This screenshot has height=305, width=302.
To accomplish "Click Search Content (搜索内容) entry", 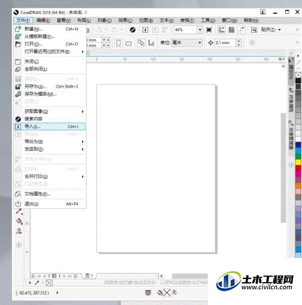I will pyautogui.click(x=50, y=119).
